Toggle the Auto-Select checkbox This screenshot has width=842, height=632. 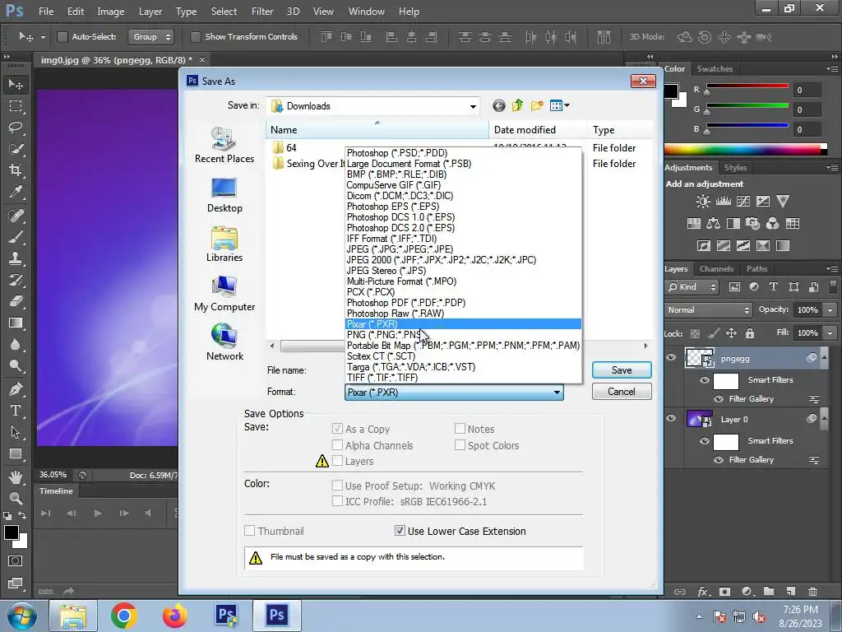[x=62, y=36]
